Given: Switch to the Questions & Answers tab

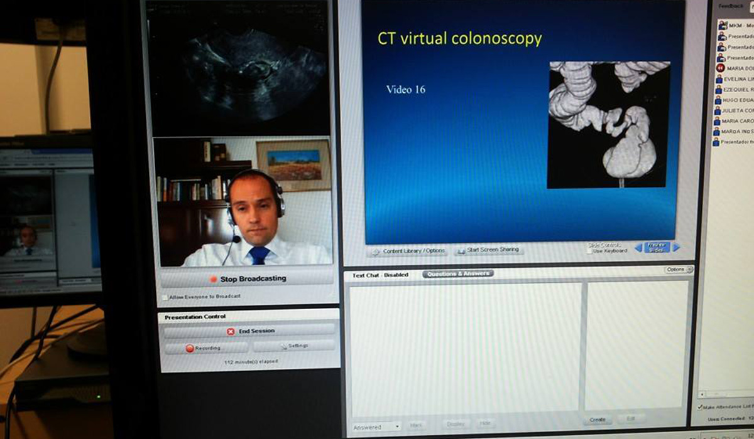Looking at the screenshot, I should [x=458, y=274].
